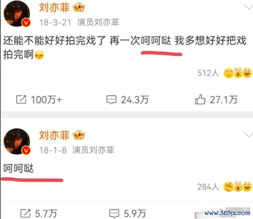This screenshot has height=219, width=253.
Task: Click verified V badge on first avatar
Action: pyautogui.click(x=26, y=23)
